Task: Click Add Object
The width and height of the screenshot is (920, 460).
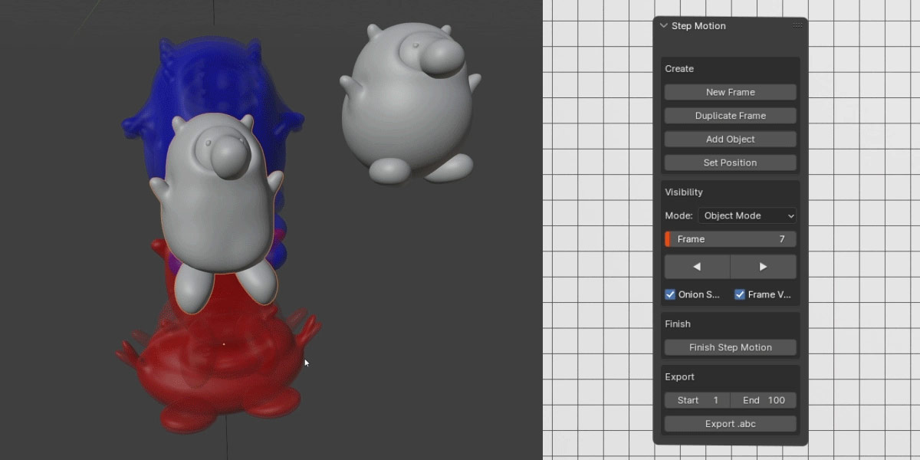Action: [729, 139]
